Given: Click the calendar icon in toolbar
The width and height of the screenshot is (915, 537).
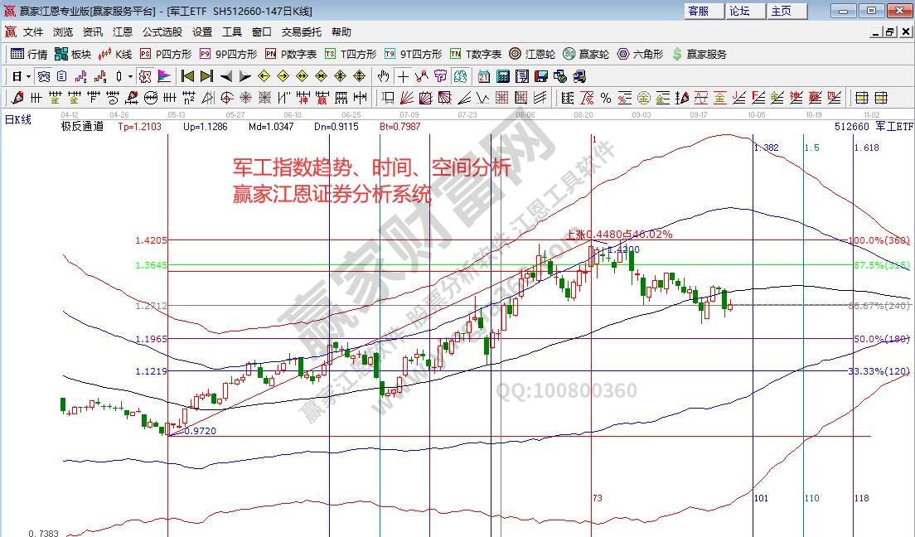Looking at the screenshot, I should (484, 76).
